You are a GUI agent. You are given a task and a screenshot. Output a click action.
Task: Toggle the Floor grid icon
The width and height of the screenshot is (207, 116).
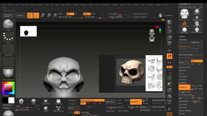pyautogui.click(x=169, y=50)
